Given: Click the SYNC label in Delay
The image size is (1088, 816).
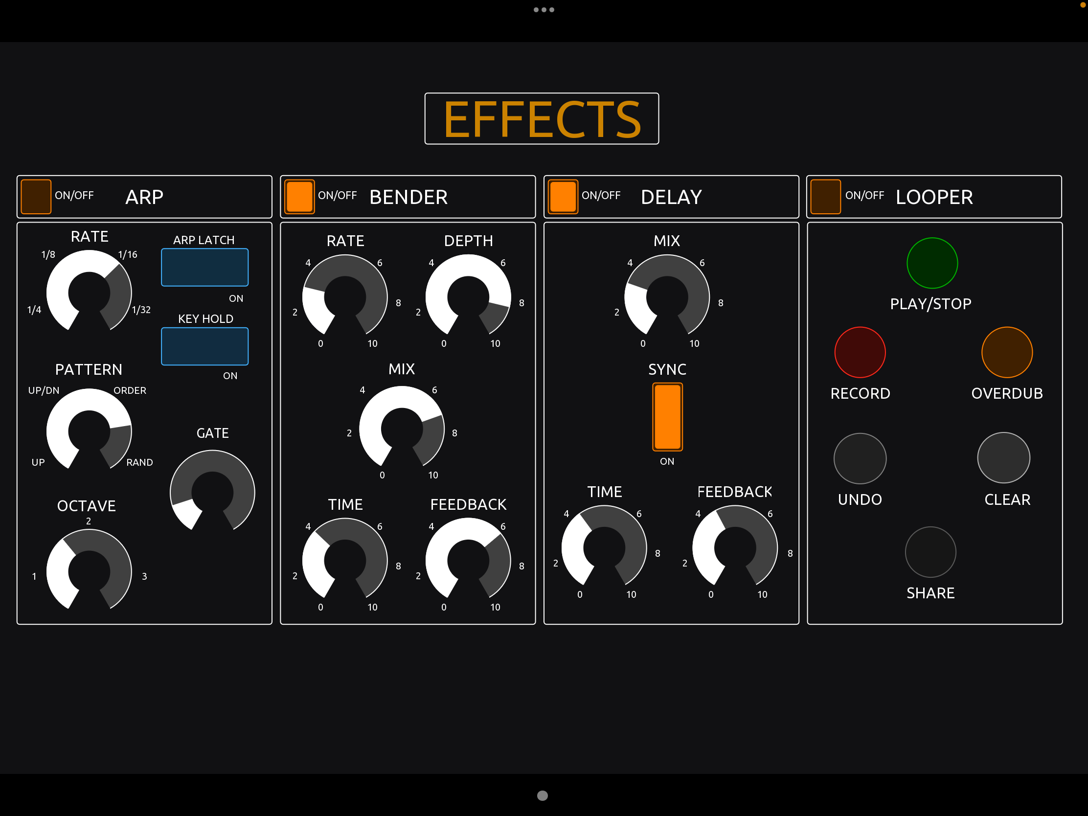Looking at the screenshot, I should click(667, 369).
